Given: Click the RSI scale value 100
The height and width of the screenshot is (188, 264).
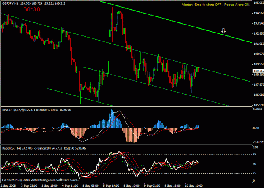Looking at the screenshot, I should [256, 147].
